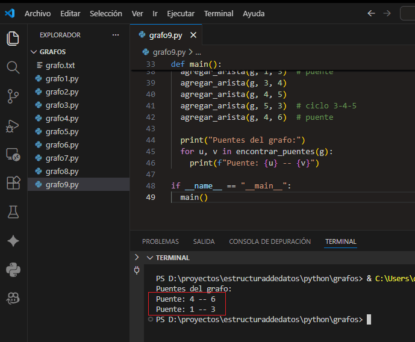Switch to CONSOLA DE DEPURACIÓN tab

point(270,241)
